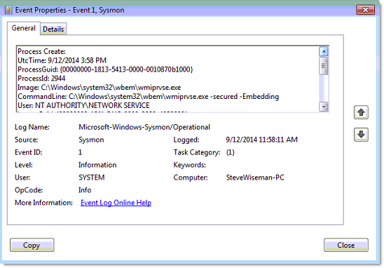Open the Event Log Online Help link
The height and width of the screenshot is (268, 384).
coord(116,203)
